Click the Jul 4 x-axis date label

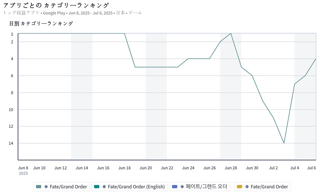[294, 168]
